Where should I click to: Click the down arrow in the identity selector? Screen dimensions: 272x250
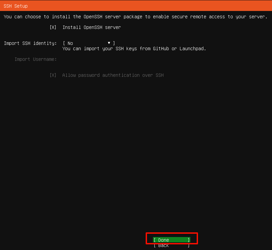click(109, 43)
